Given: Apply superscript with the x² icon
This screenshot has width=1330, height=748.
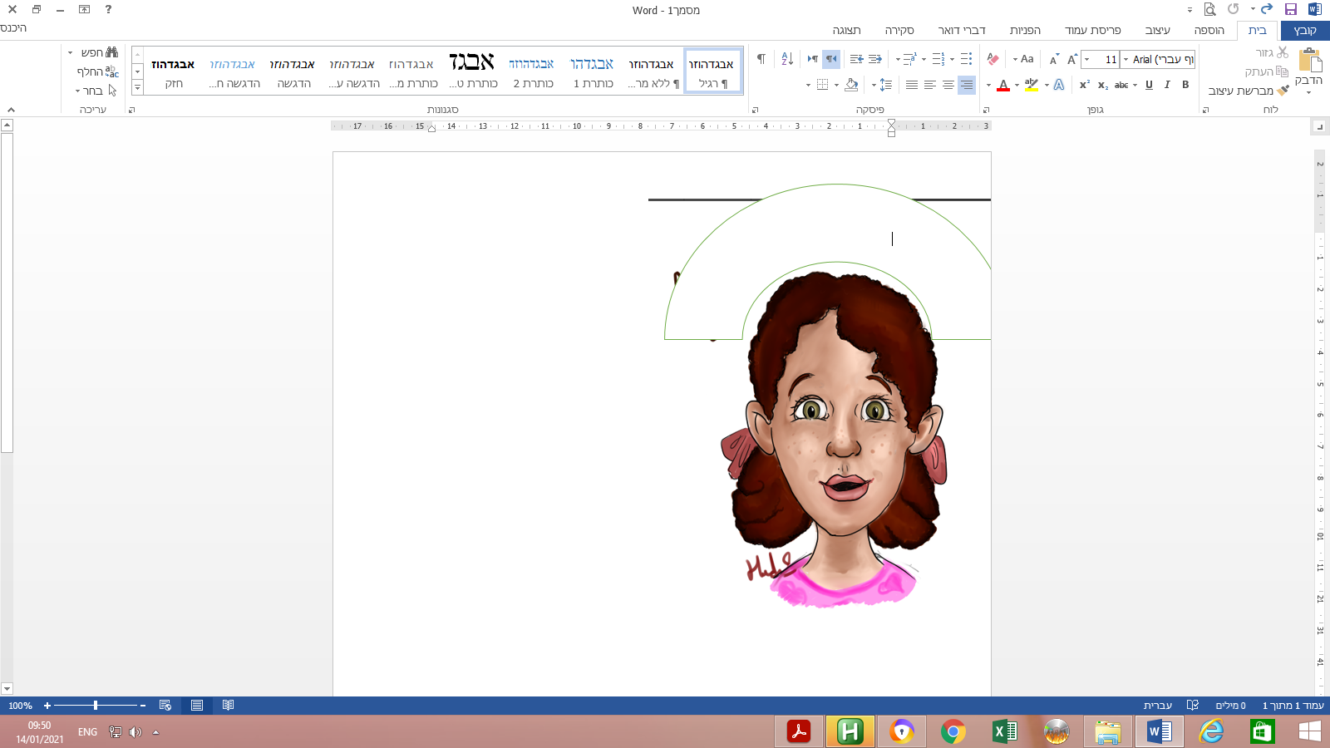Looking at the screenshot, I should point(1084,85).
